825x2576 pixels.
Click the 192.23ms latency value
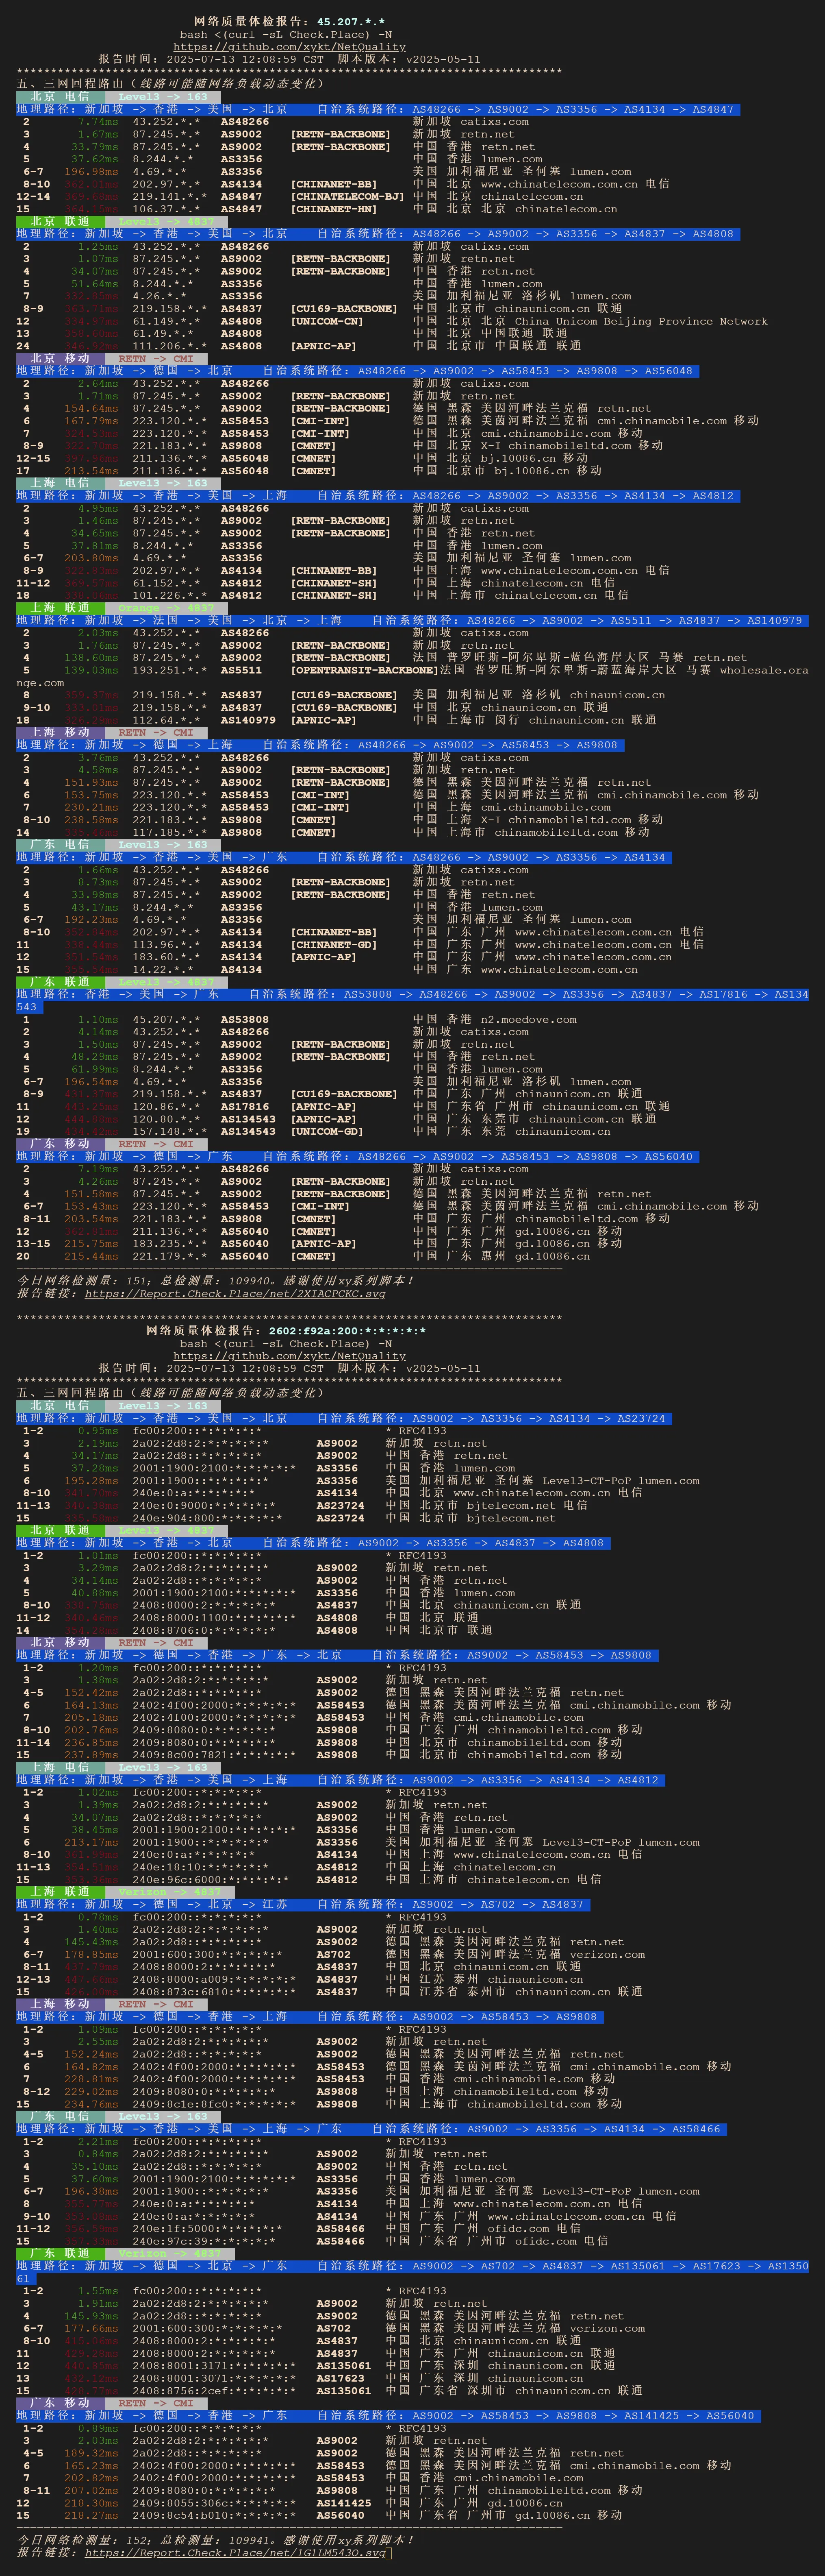[x=91, y=920]
